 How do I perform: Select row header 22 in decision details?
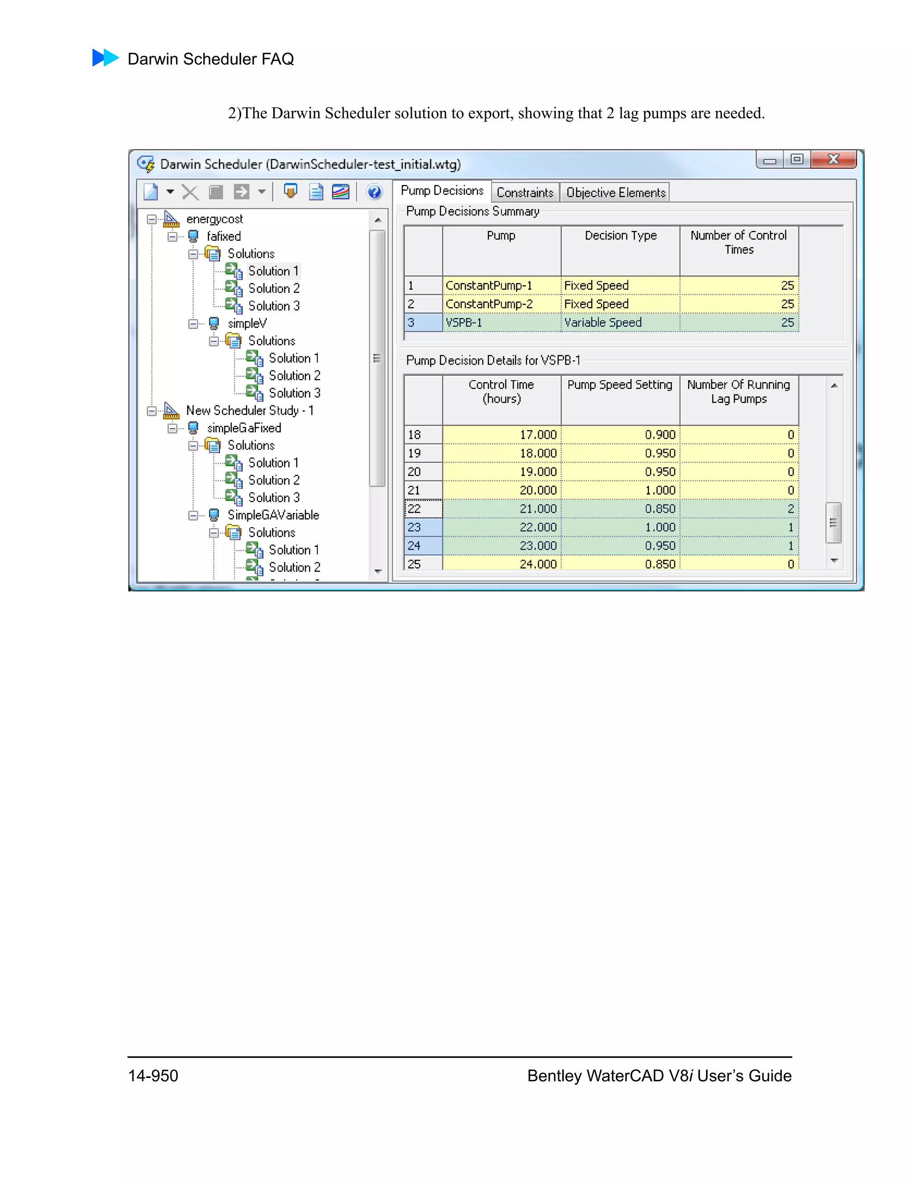point(424,509)
